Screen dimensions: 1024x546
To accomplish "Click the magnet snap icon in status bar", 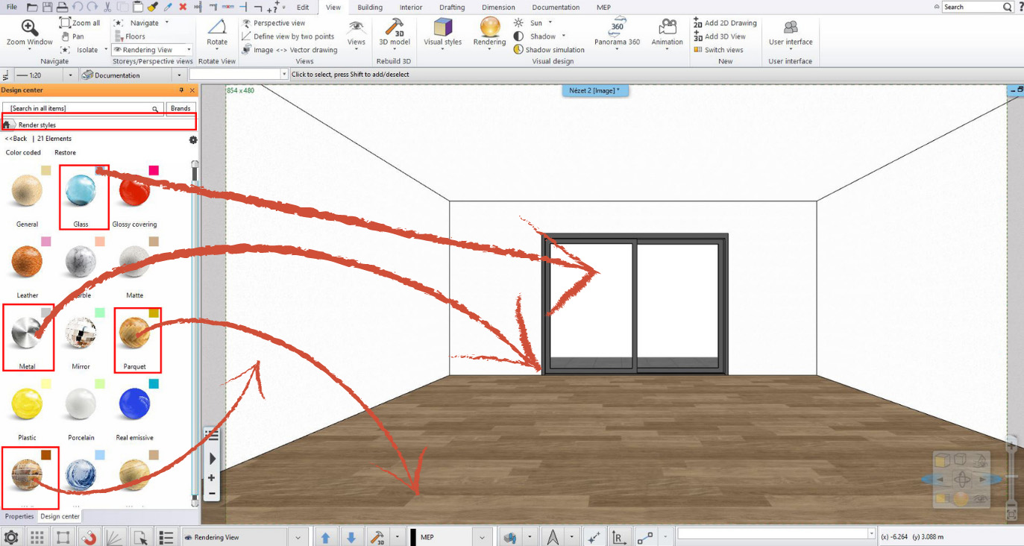I will pyautogui.click(x=89, y=537).
